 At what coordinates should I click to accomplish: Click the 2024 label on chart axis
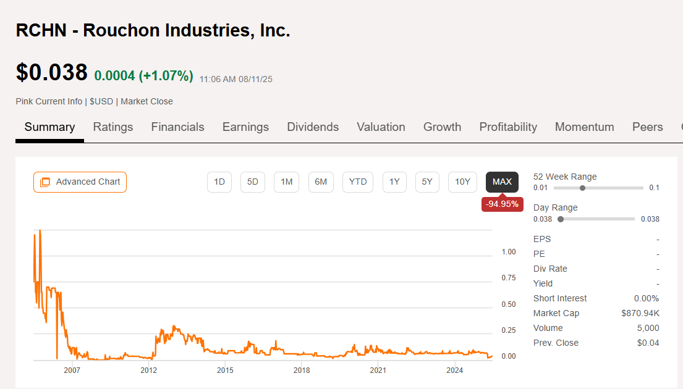[x=455, y=370]
